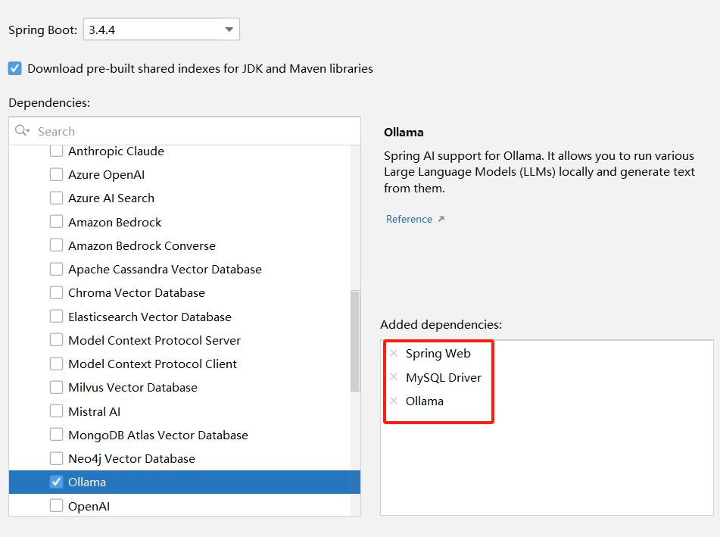Click the dependencies list scrollbar thumb
Image resolution: width=720 pixels, height=537 pixels.
click(355, 341)
